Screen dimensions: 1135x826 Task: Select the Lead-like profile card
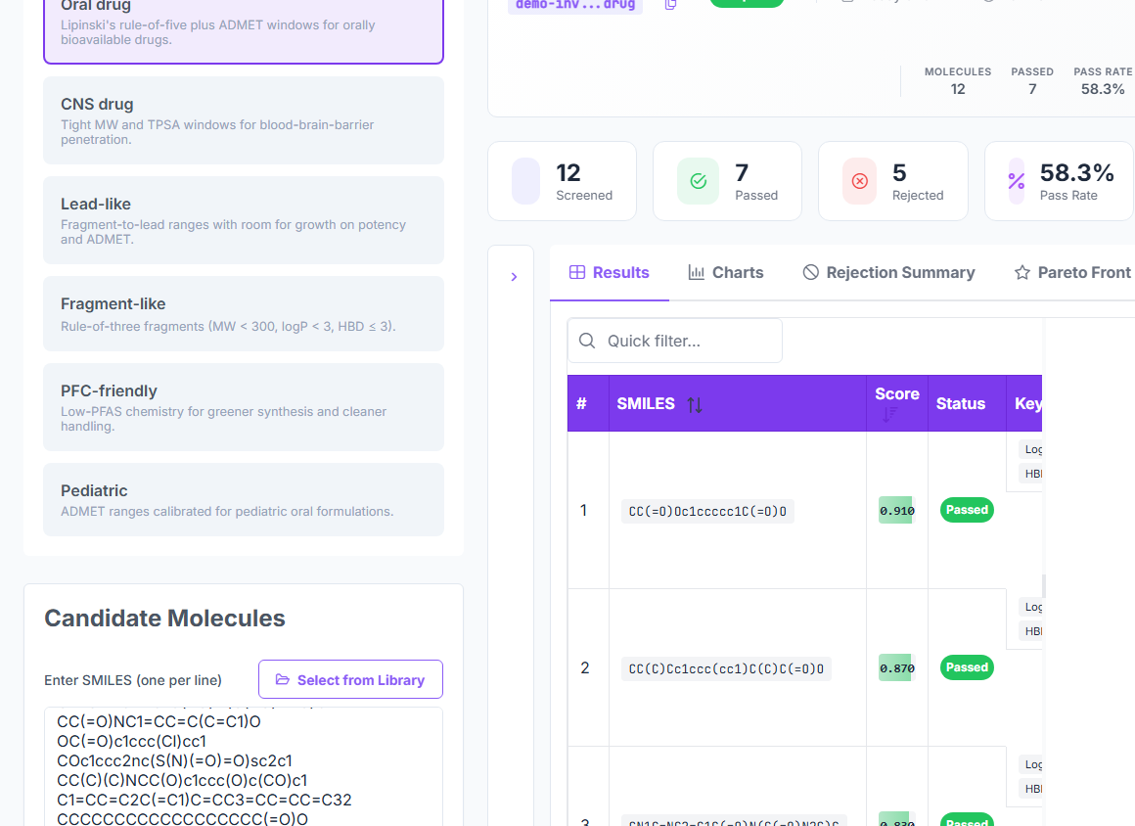tap(244, 220)
